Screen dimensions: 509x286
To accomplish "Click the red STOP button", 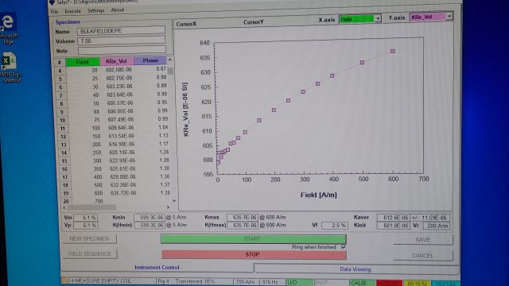I will (254, 254).
